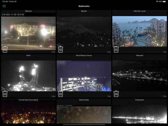Open the Mancha Real webcam feed
This screenshot has height=126, width=168.
[84, 115]
